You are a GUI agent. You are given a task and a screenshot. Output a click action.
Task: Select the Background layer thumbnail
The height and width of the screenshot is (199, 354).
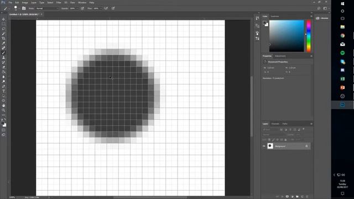click(270, 146)
